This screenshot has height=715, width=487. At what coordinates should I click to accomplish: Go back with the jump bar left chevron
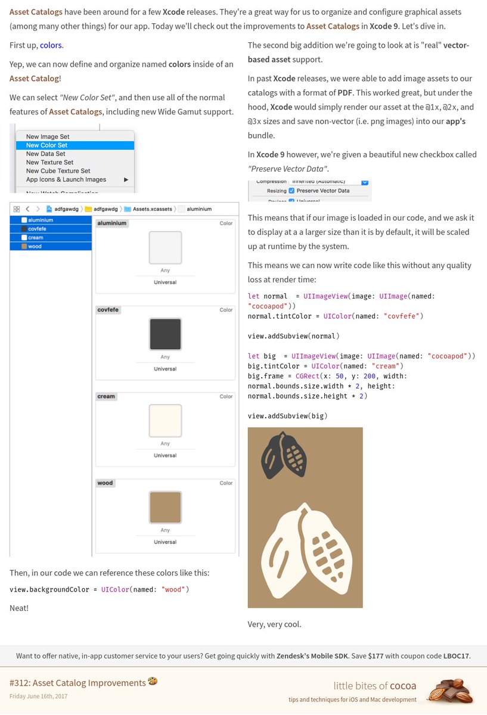coord(28,209)
